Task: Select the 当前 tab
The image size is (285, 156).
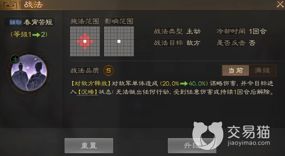Action: (x=236, y=70)
